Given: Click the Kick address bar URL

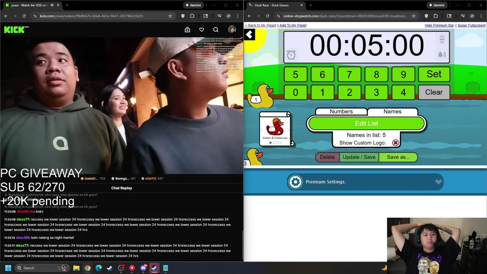Looking at the screenshot, I should pyautogui.click(x=91, y=16).
